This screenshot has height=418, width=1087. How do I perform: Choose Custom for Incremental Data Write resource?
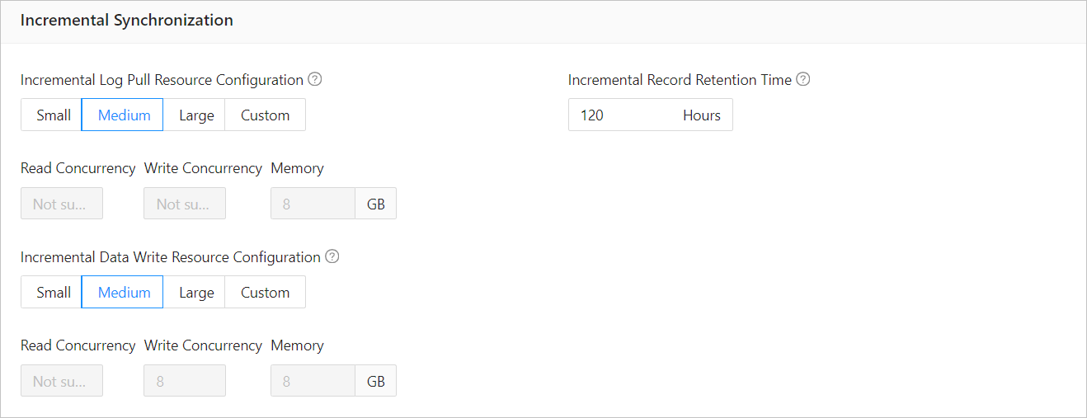click(x=265, y=293)
